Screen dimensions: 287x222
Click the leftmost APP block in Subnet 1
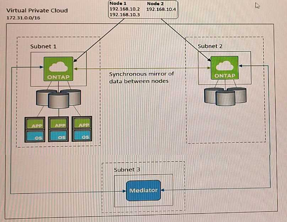tap(34, 125)
